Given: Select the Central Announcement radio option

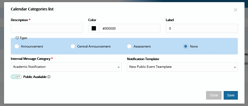Looking at the screenshot, I should click(73, 46).
